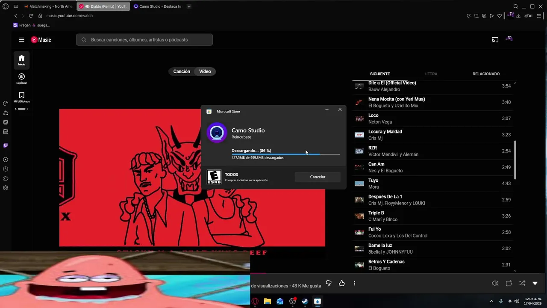Viewport: 547px width, 308px height.
Task: Click the Camo Studio app icon in Store dialog
Action: 217,133
